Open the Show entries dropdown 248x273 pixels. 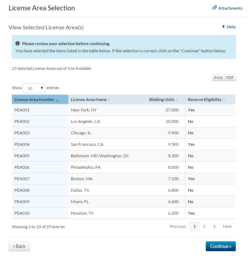pyautogui.click(x=34, y=88)
